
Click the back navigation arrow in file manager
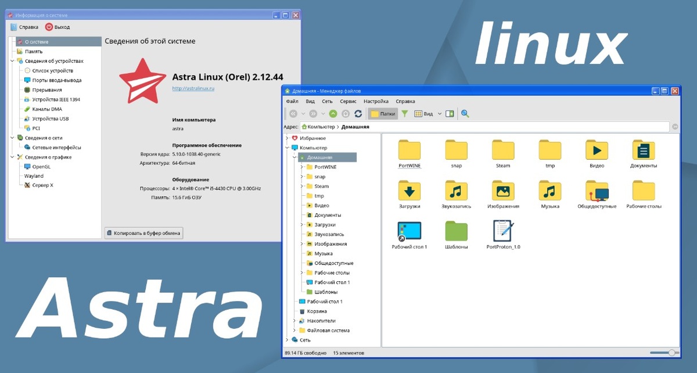(293, 114)
